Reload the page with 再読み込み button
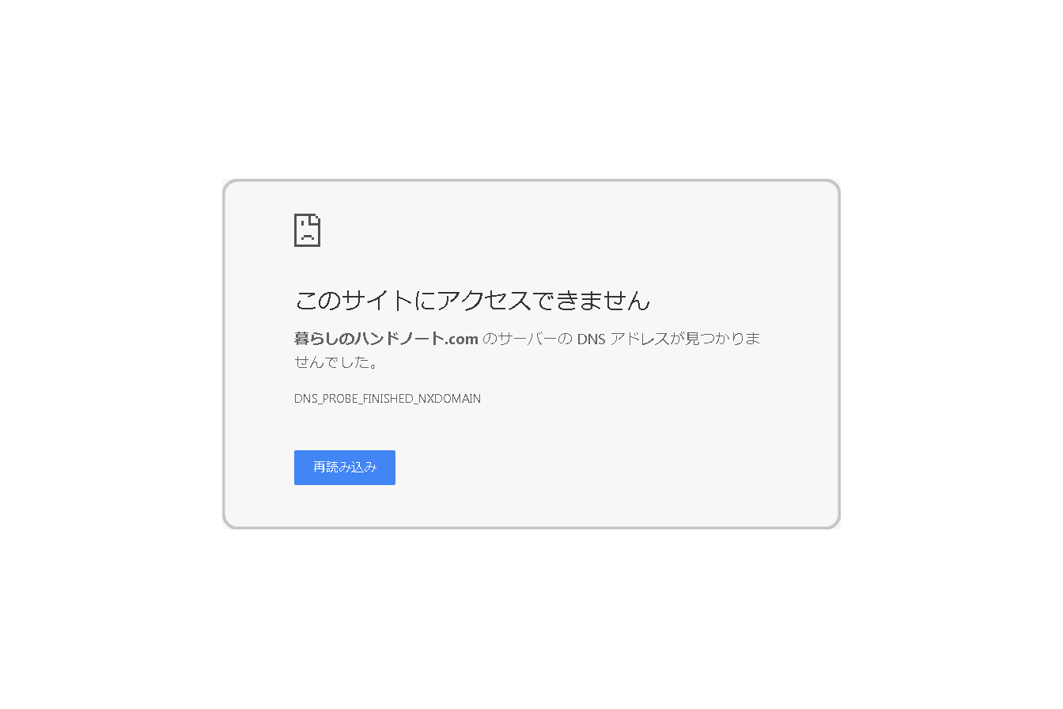 (x=345, y=468)
